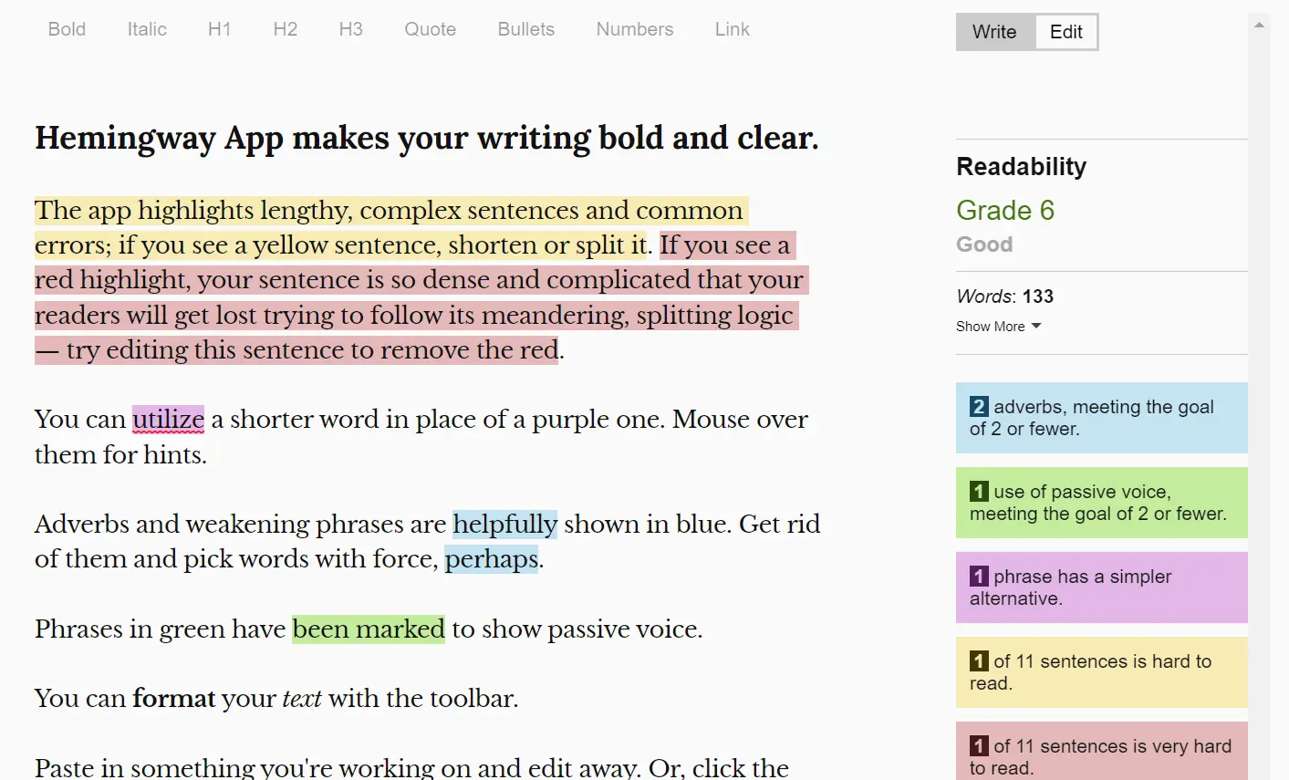Insert a Quote block
The image size is (1289, 780).
(430, 29)
